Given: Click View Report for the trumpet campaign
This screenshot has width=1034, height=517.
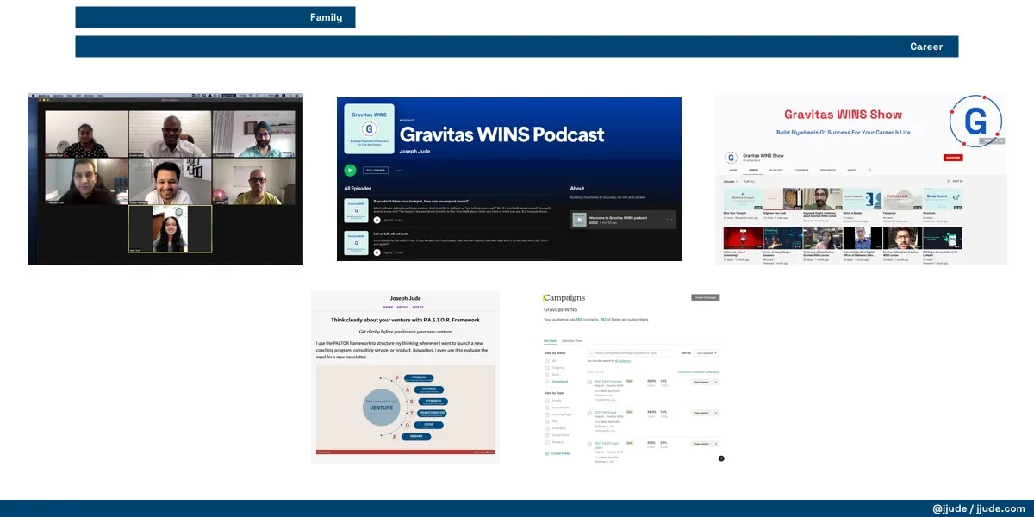Looking at the screenshot, I should click(701, 381).
